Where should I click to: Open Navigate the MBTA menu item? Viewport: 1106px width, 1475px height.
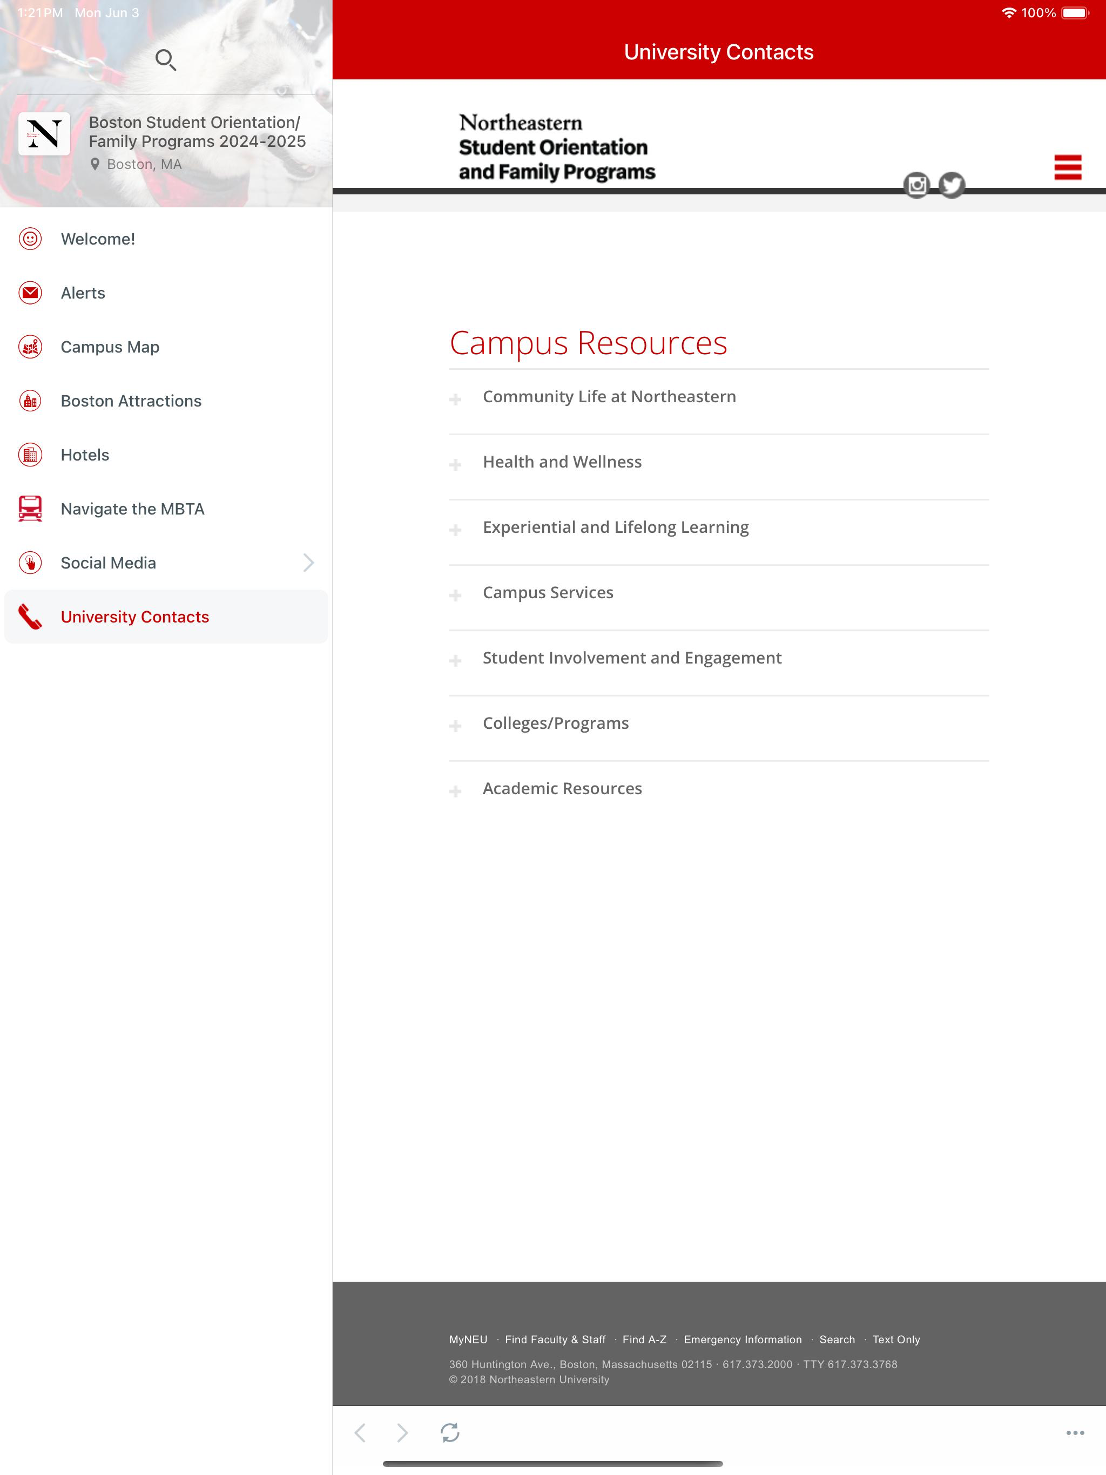[166, 509]
